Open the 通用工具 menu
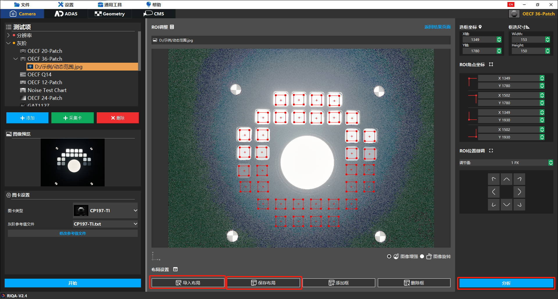Image resolution: width=558 pixels, height=299 pixels. (x=110, y=5)
